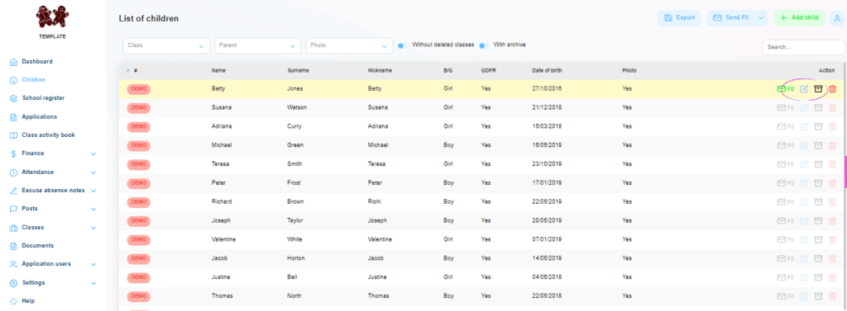Viewport: 847px width, 311px height.
Task: Edit Justine Bell's record
Action: (804, 277)
